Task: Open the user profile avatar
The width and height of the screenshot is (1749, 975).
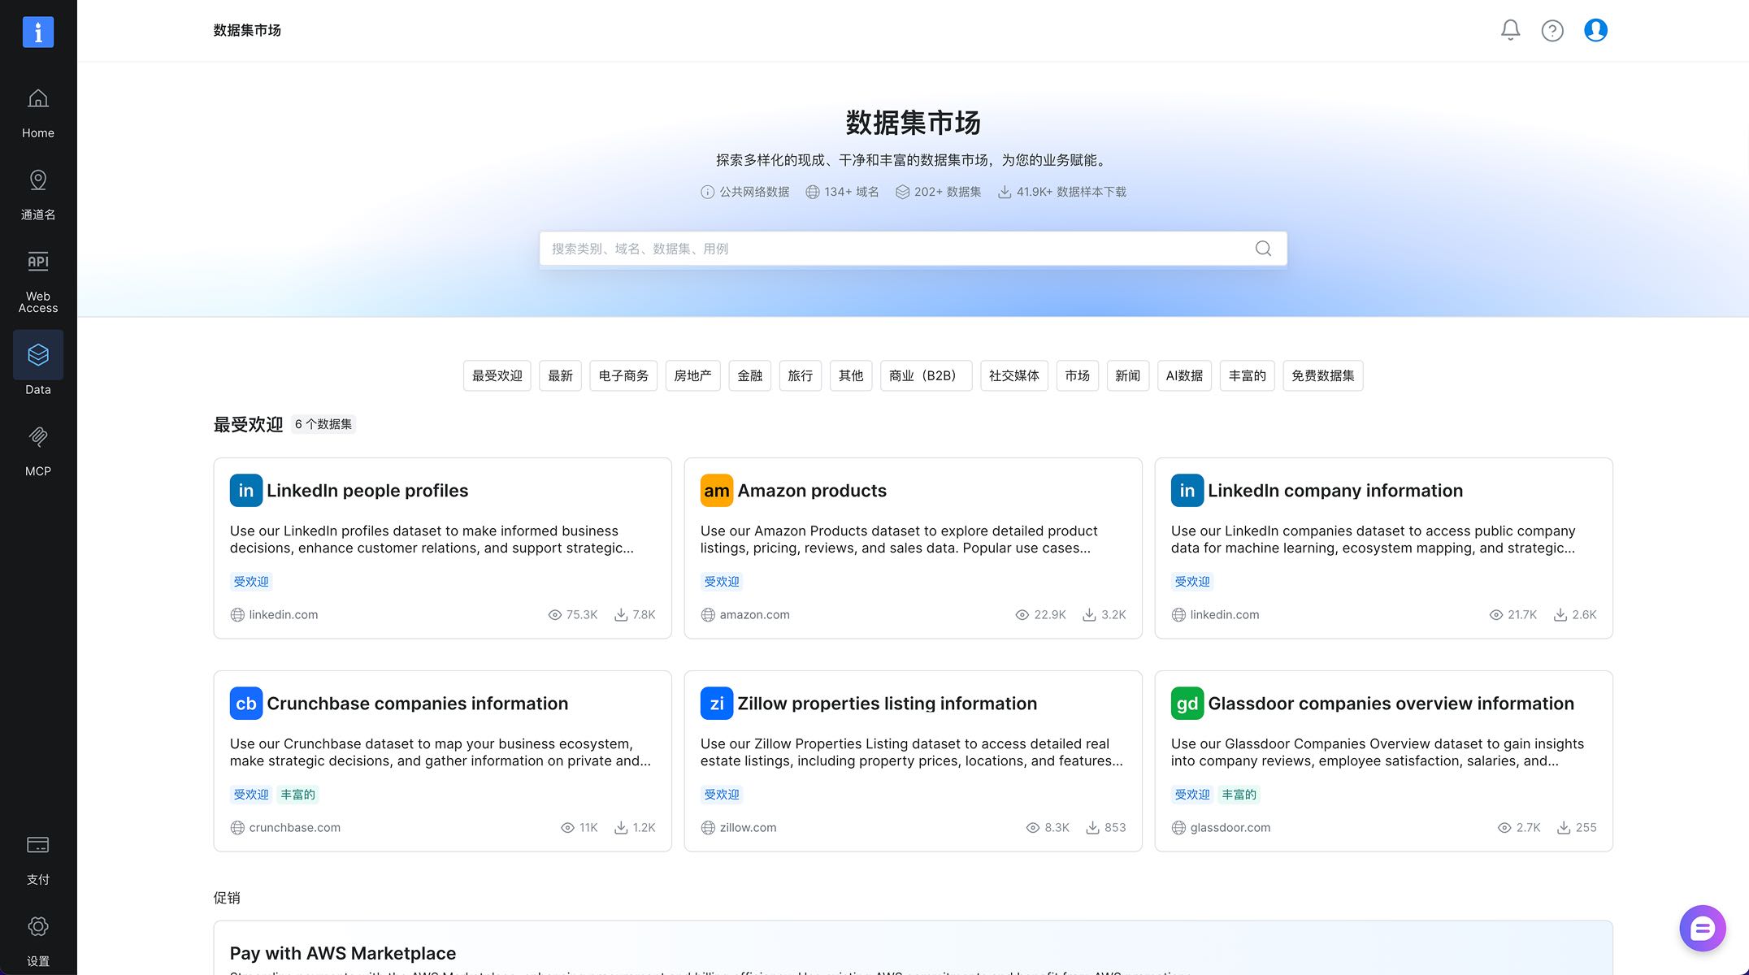Action: pos(1595,30)
